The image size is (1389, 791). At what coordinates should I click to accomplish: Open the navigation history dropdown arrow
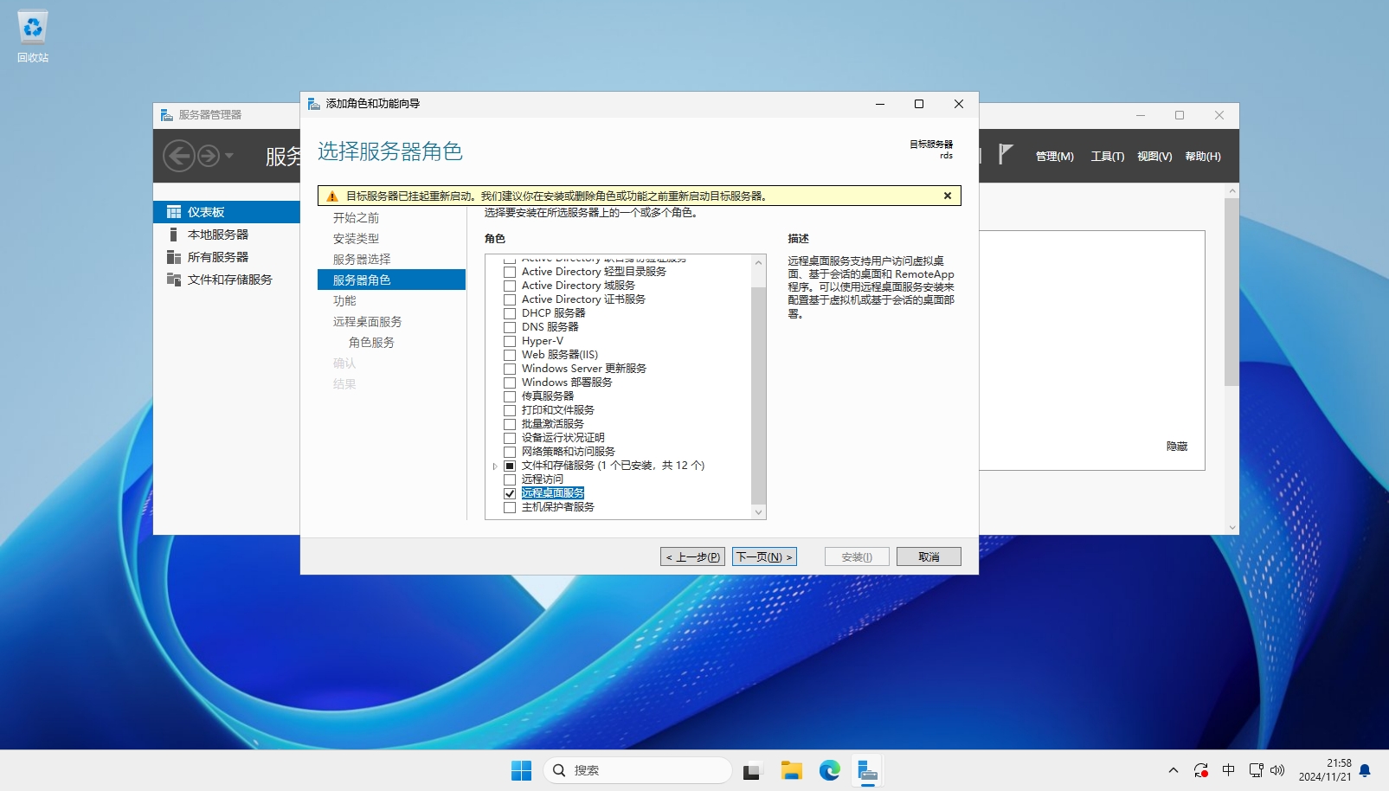[x=229, y=156]
